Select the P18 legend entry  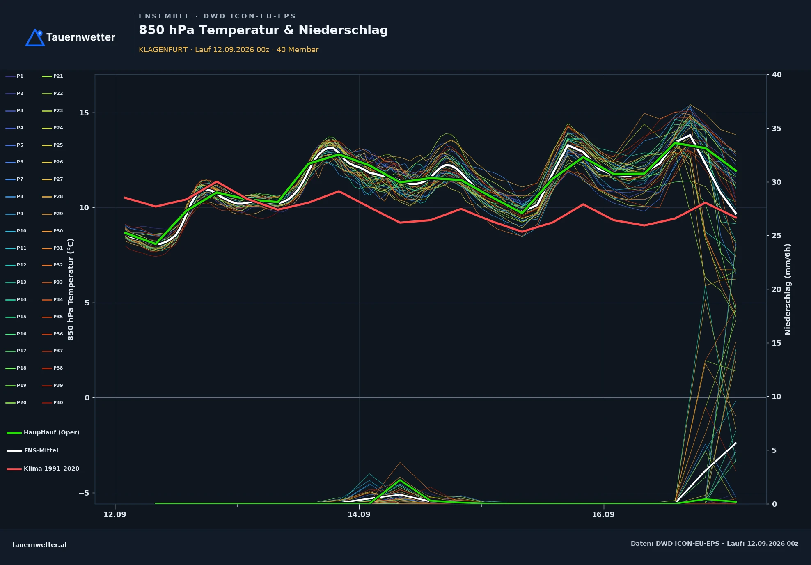coord(16,368)
